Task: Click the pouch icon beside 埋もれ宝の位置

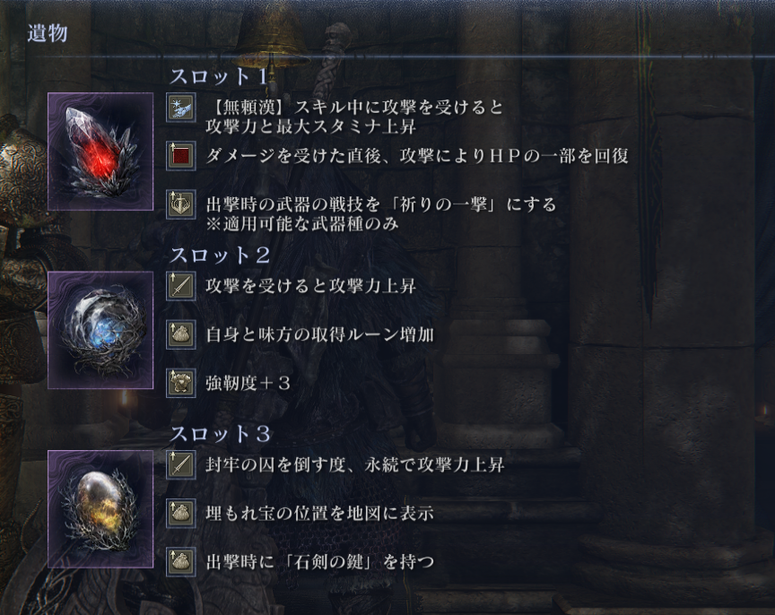Action: pos(181,513)
